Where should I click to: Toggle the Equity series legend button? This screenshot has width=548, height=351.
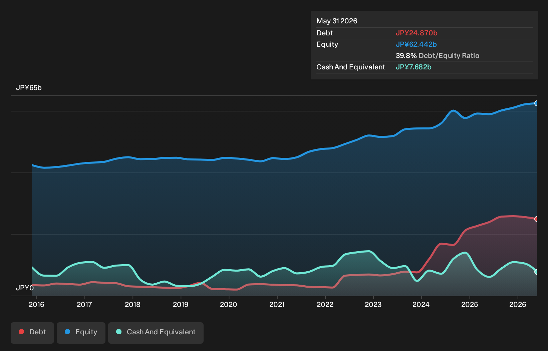[81, 333]
